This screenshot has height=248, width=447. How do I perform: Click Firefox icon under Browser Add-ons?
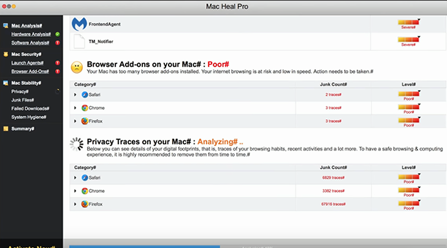click(x=85, y=121)
